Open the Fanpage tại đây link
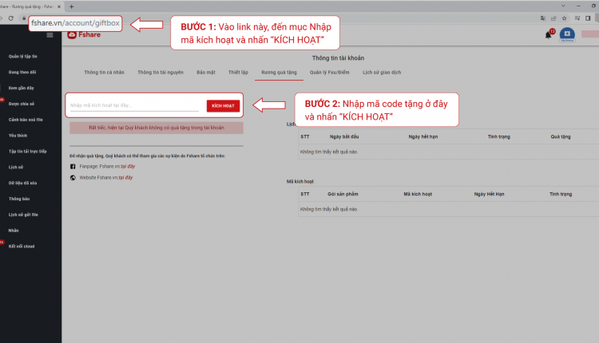The width and height of the screenshot is (599, 343). [128, 167]
